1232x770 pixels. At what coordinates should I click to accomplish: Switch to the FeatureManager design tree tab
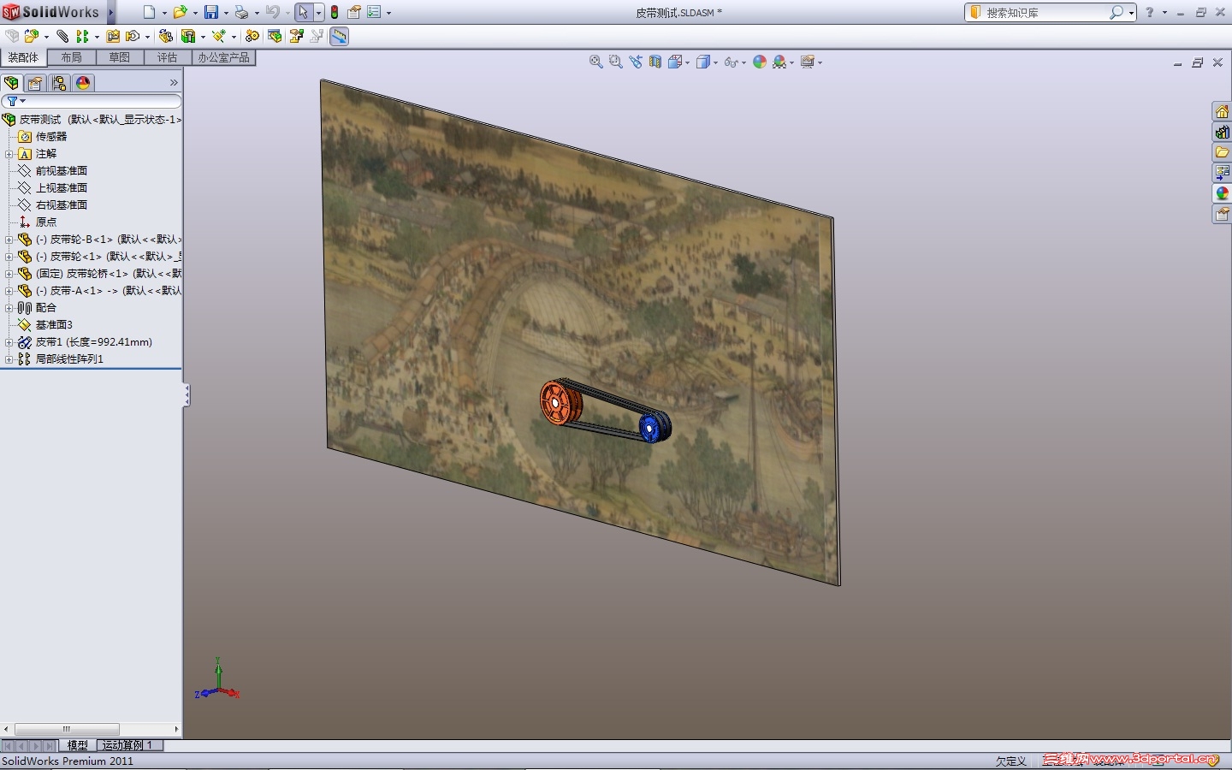pyautogui.click(x=11, y=83)
